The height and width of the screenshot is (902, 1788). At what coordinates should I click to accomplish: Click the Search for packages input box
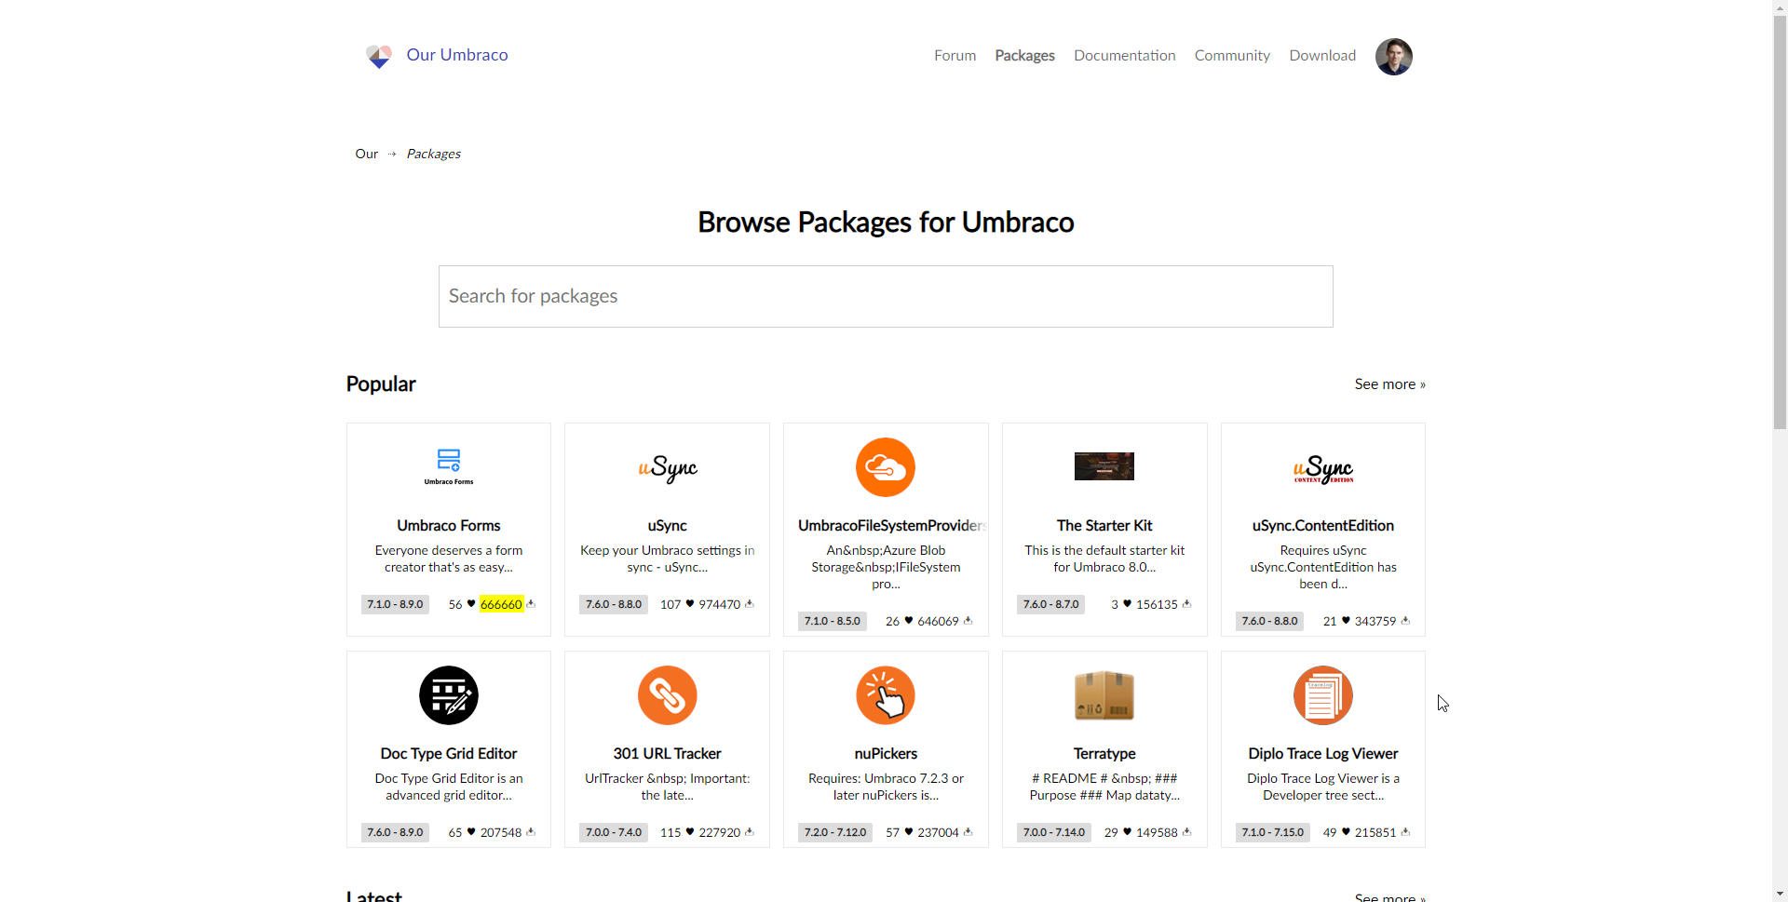click(885, 296)
